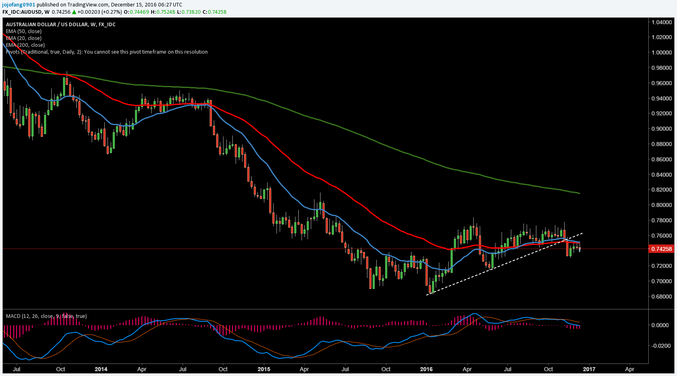Click the 2017 label on time axis
Screen dimensions: 677x376
(589, 369)
